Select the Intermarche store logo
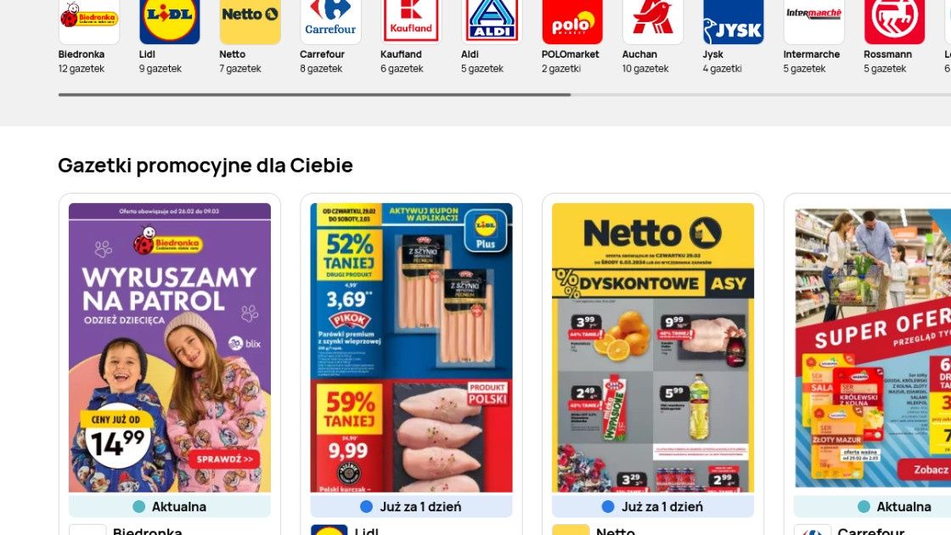This screenshot has height=535, width=951. click(x=814, y=21)
